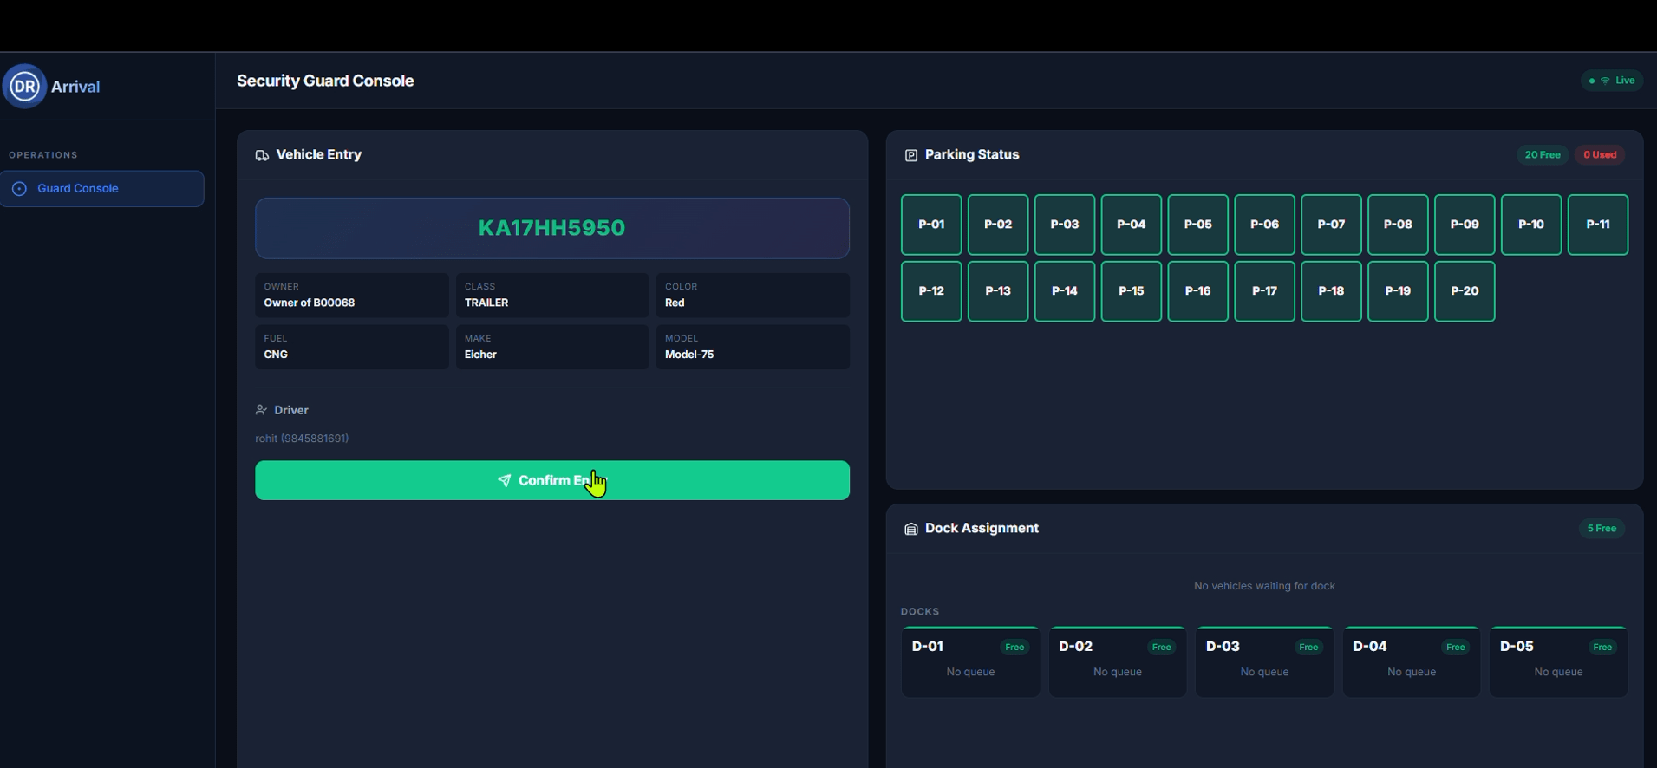Click the DR Arrival logo icon
This screenshot has height=768, width=1657.
click(25, 86)
